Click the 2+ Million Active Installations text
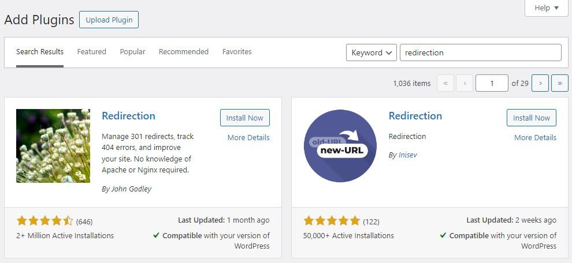Screen dimensions: 572x263 point(65,236)
